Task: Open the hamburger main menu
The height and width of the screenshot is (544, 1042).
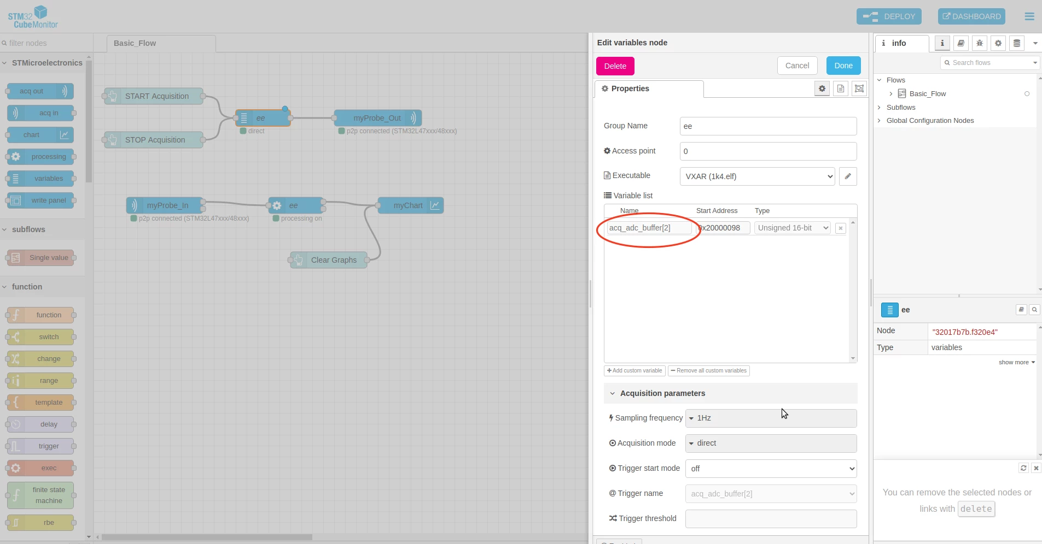Action: point(1029,16)
